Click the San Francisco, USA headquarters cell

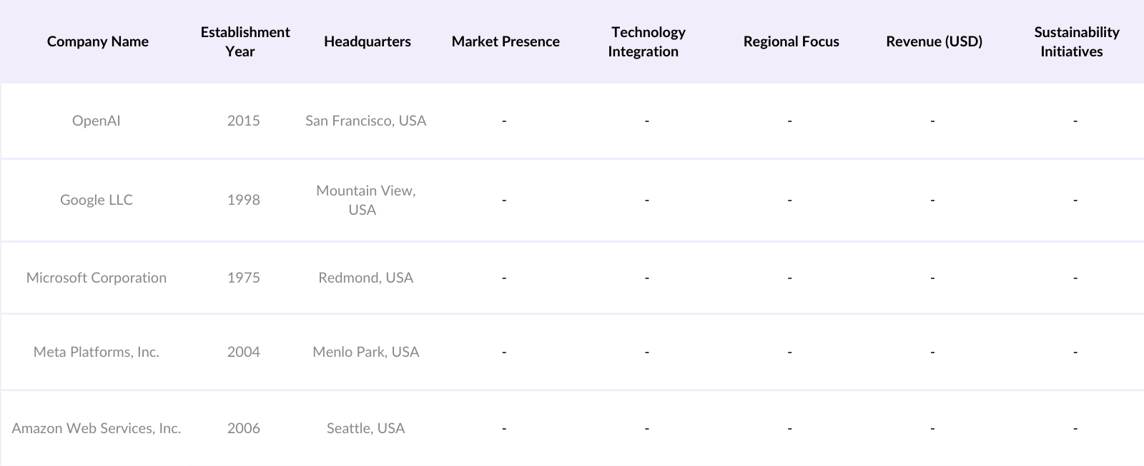tap(365, 121)
